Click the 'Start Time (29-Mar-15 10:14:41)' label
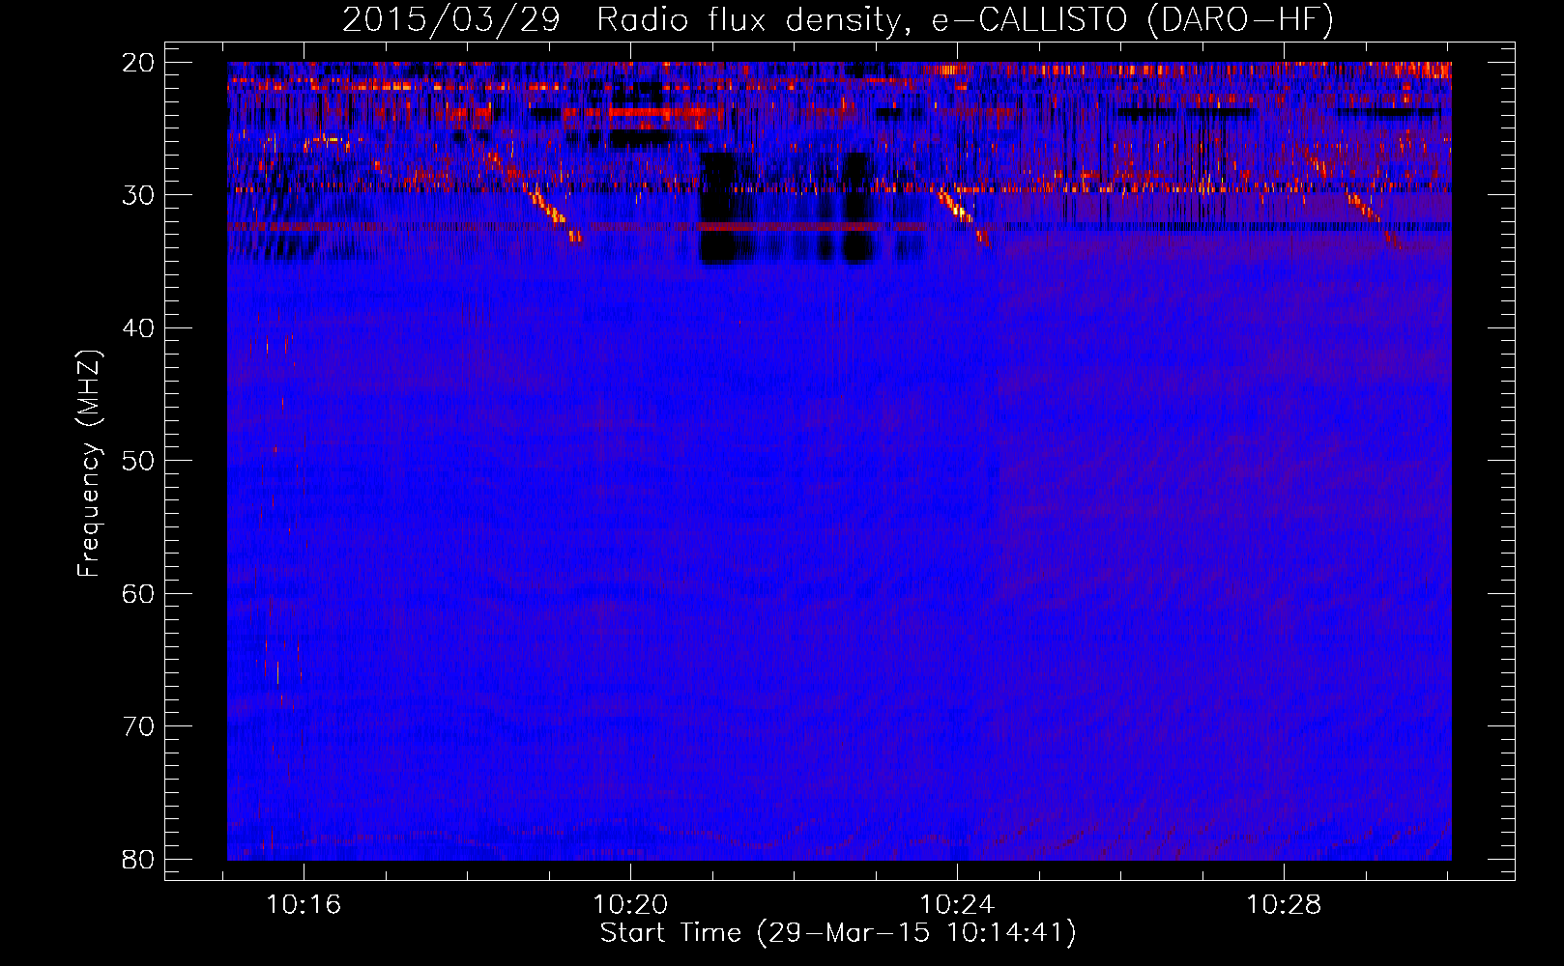The image size is (1564, 966). [x=838, y=933]
